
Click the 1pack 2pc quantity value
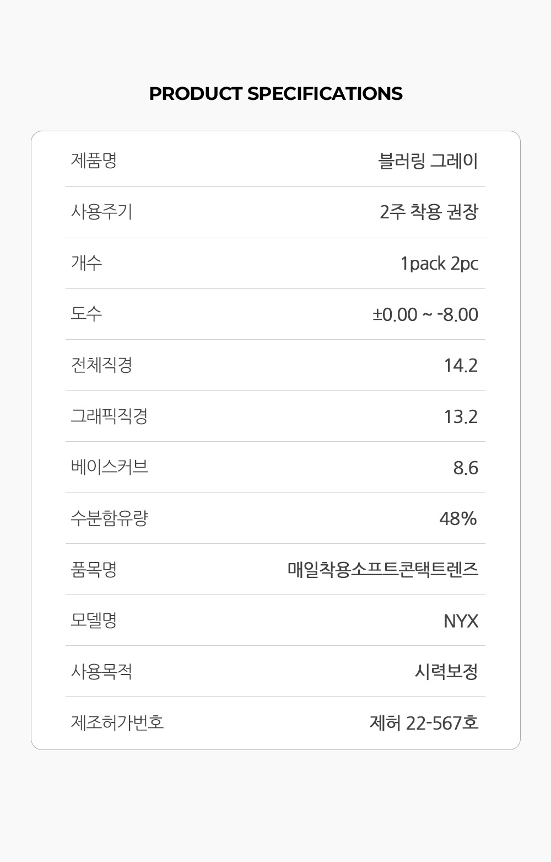tap(439, 264)
